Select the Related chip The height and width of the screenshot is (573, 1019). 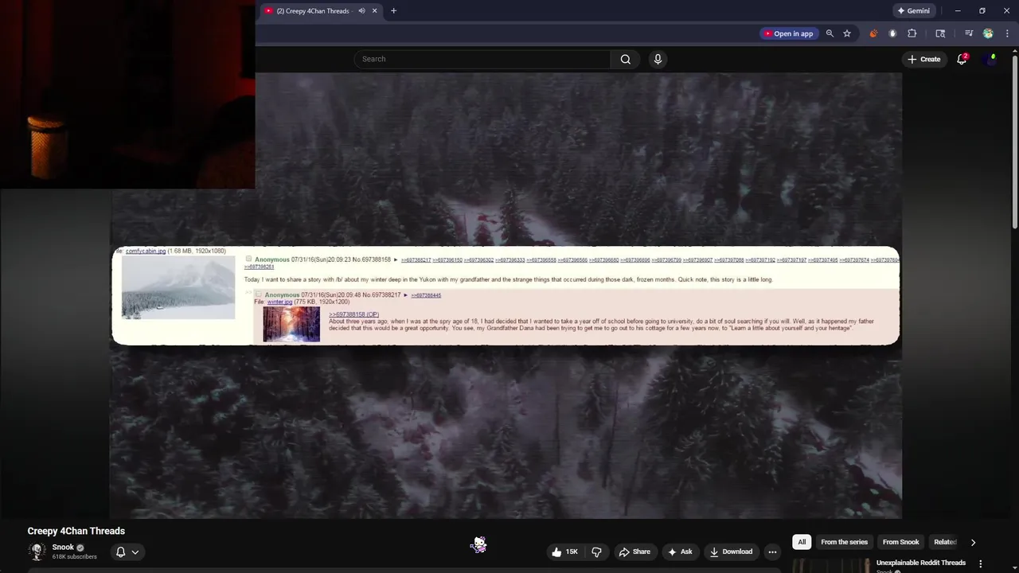(945, 542)
